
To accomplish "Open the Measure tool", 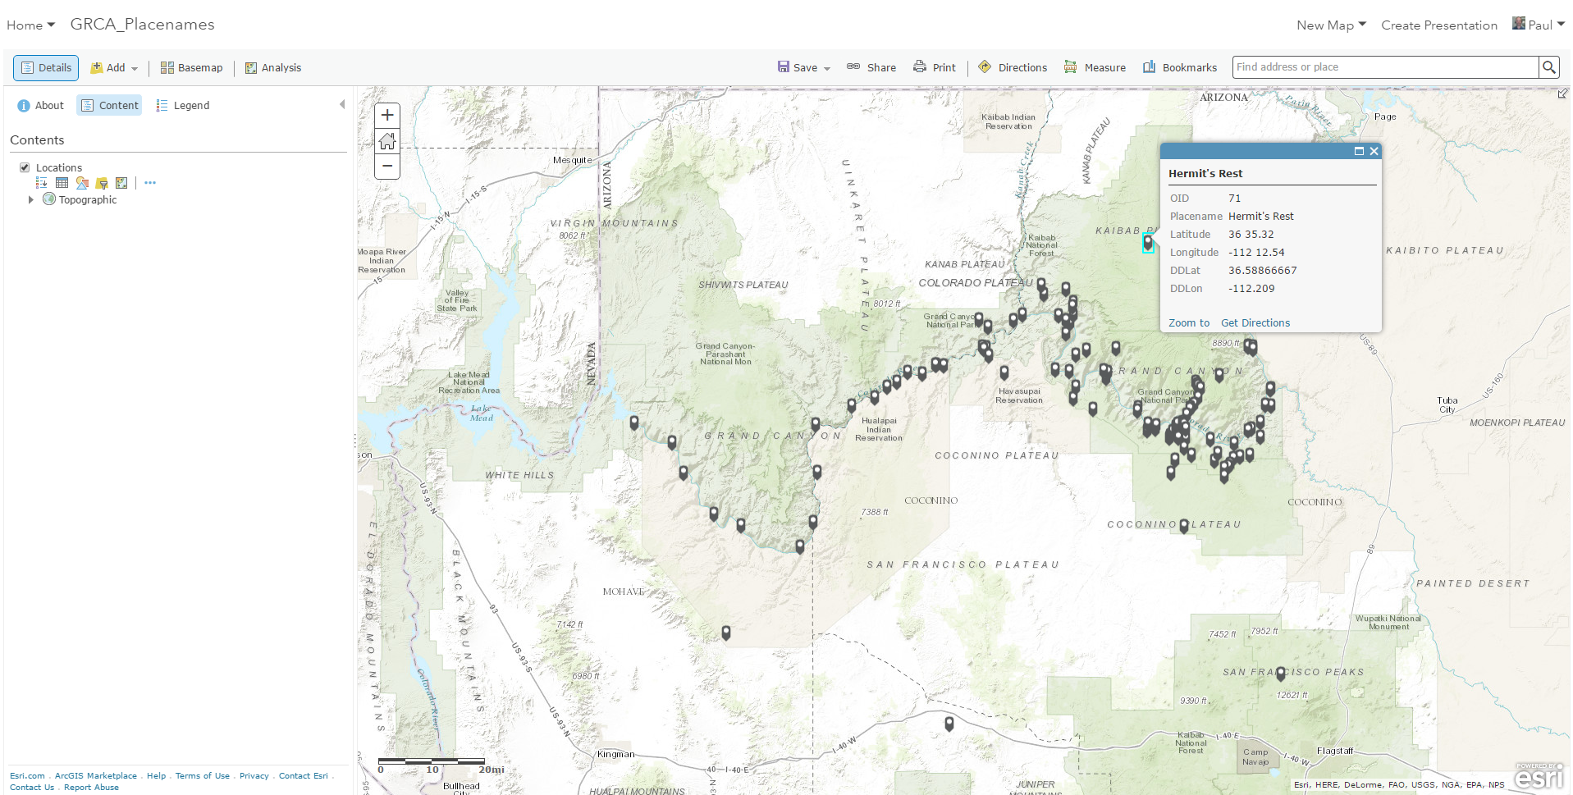I will pyautogui.click(x=1095, y=67).
